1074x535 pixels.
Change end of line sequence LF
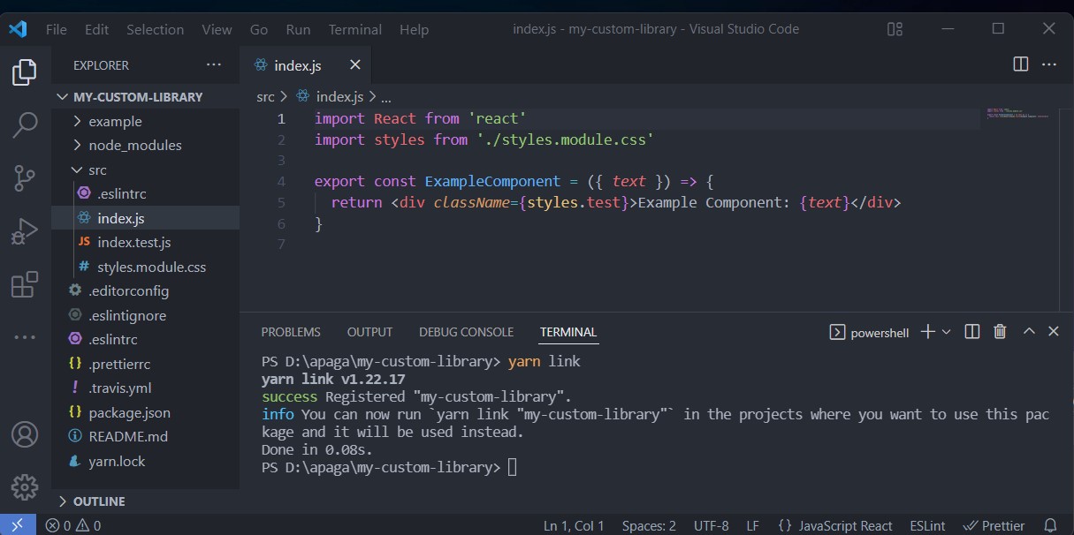[752, 525]
